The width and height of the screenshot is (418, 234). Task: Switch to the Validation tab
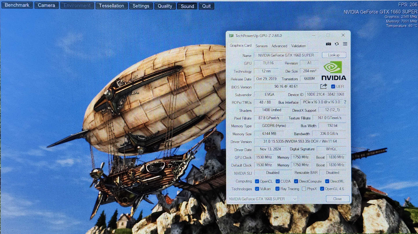(x=298, y=46)
